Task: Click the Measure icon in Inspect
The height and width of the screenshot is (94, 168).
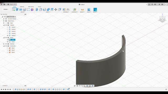Action: [82, 9]
